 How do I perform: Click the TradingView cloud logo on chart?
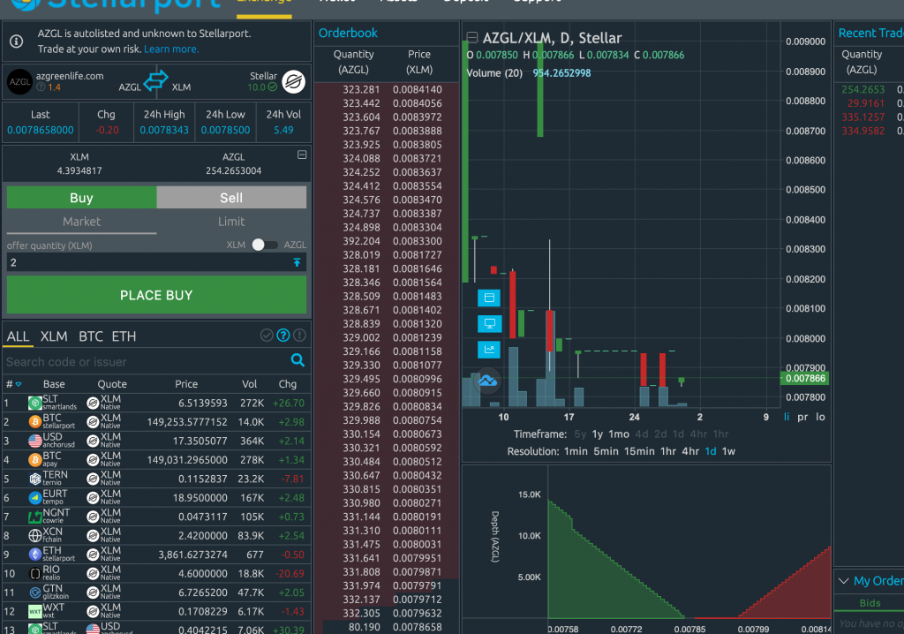click(487, 381)
